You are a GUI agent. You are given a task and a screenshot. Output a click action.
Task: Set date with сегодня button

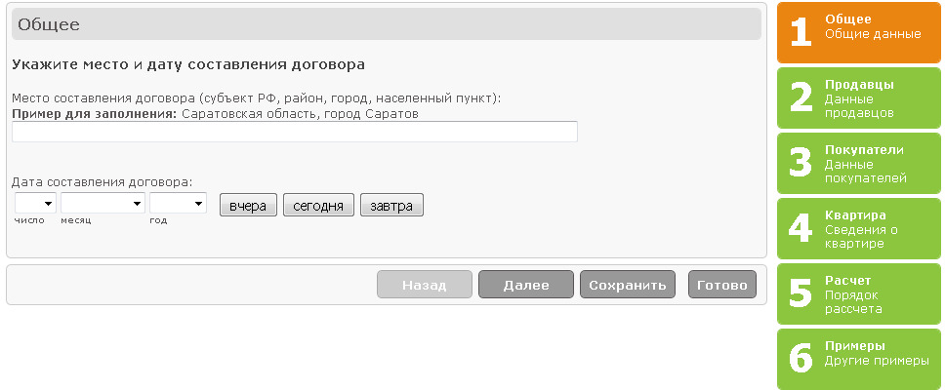tap(318, 205)
